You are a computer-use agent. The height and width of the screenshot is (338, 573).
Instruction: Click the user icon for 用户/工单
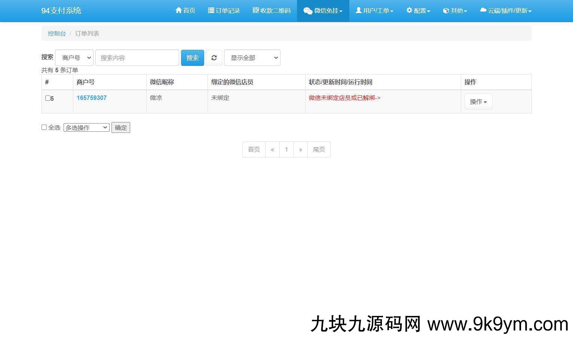point(358,10)
